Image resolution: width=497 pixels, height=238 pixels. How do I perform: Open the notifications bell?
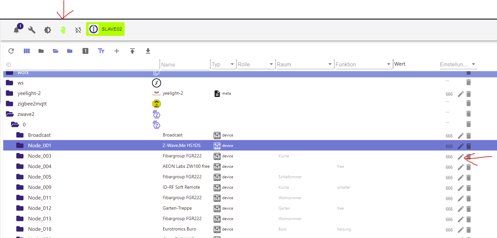[x=16, y=30]
